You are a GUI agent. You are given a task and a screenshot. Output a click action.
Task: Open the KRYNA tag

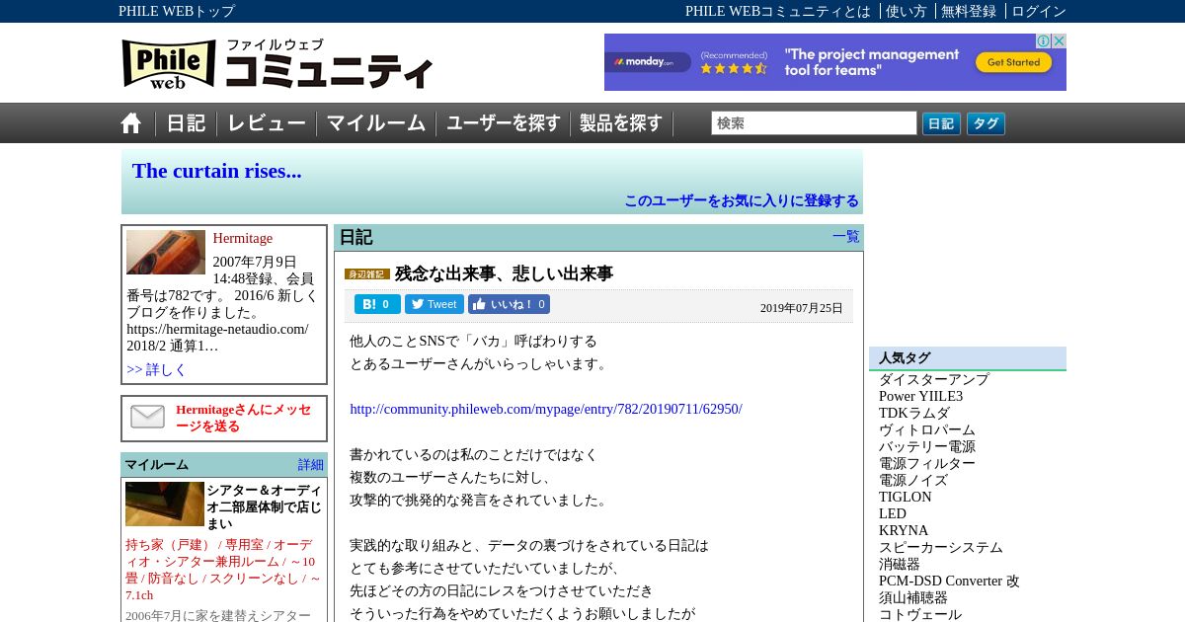(x=904, y=530)
